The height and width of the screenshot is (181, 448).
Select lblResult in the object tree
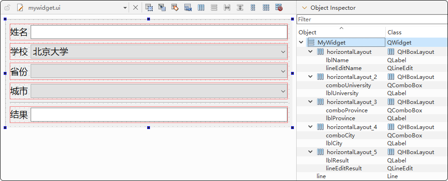pos(337,161)
